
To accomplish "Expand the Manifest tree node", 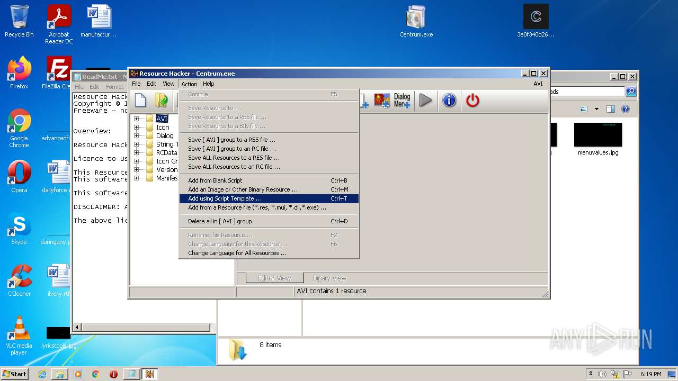I will [x=136, y=178].
